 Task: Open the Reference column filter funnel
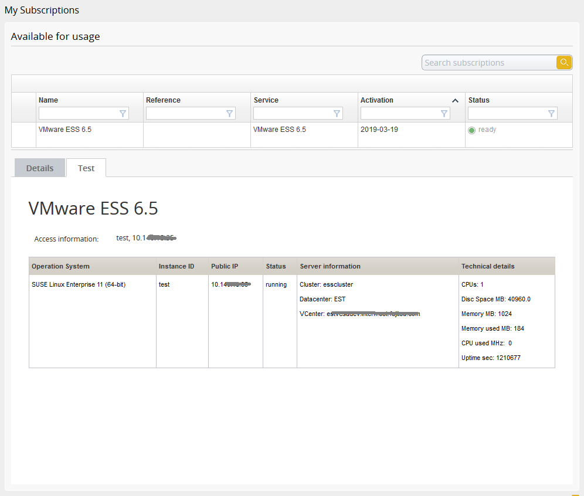(229, 113)
